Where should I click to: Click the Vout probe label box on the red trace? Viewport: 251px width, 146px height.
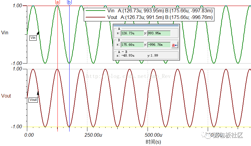33,100
